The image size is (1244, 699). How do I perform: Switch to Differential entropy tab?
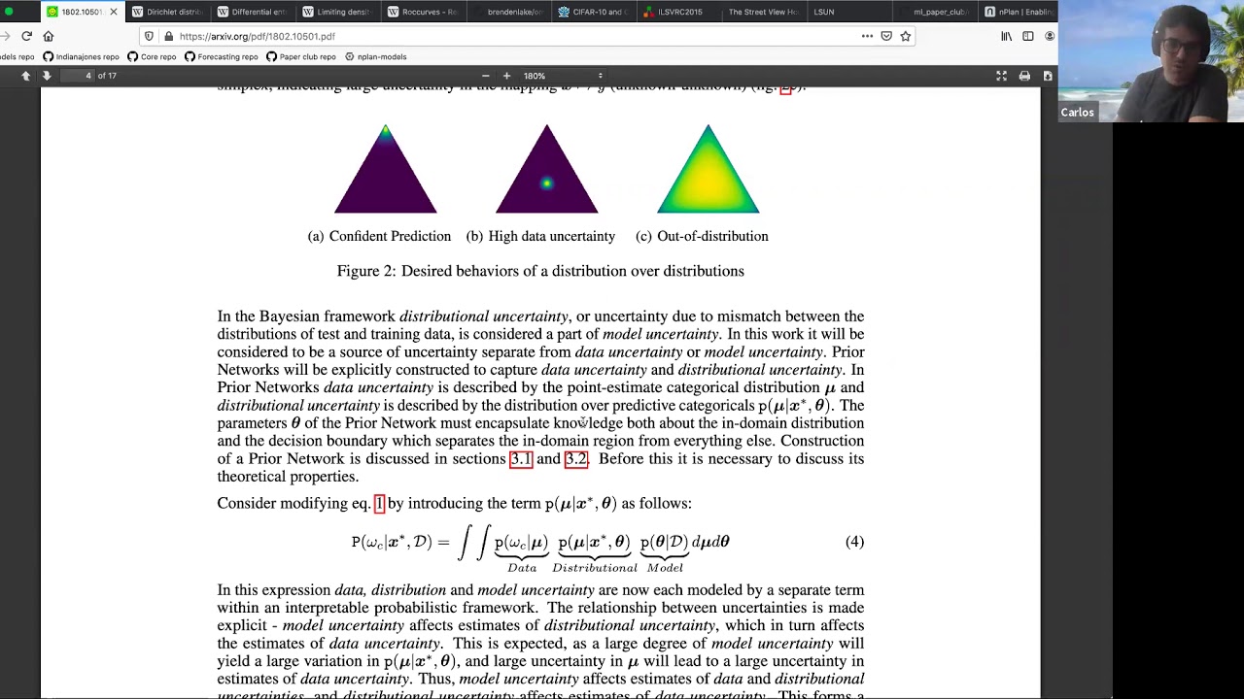pyautogui.click(x=251, y=12)
